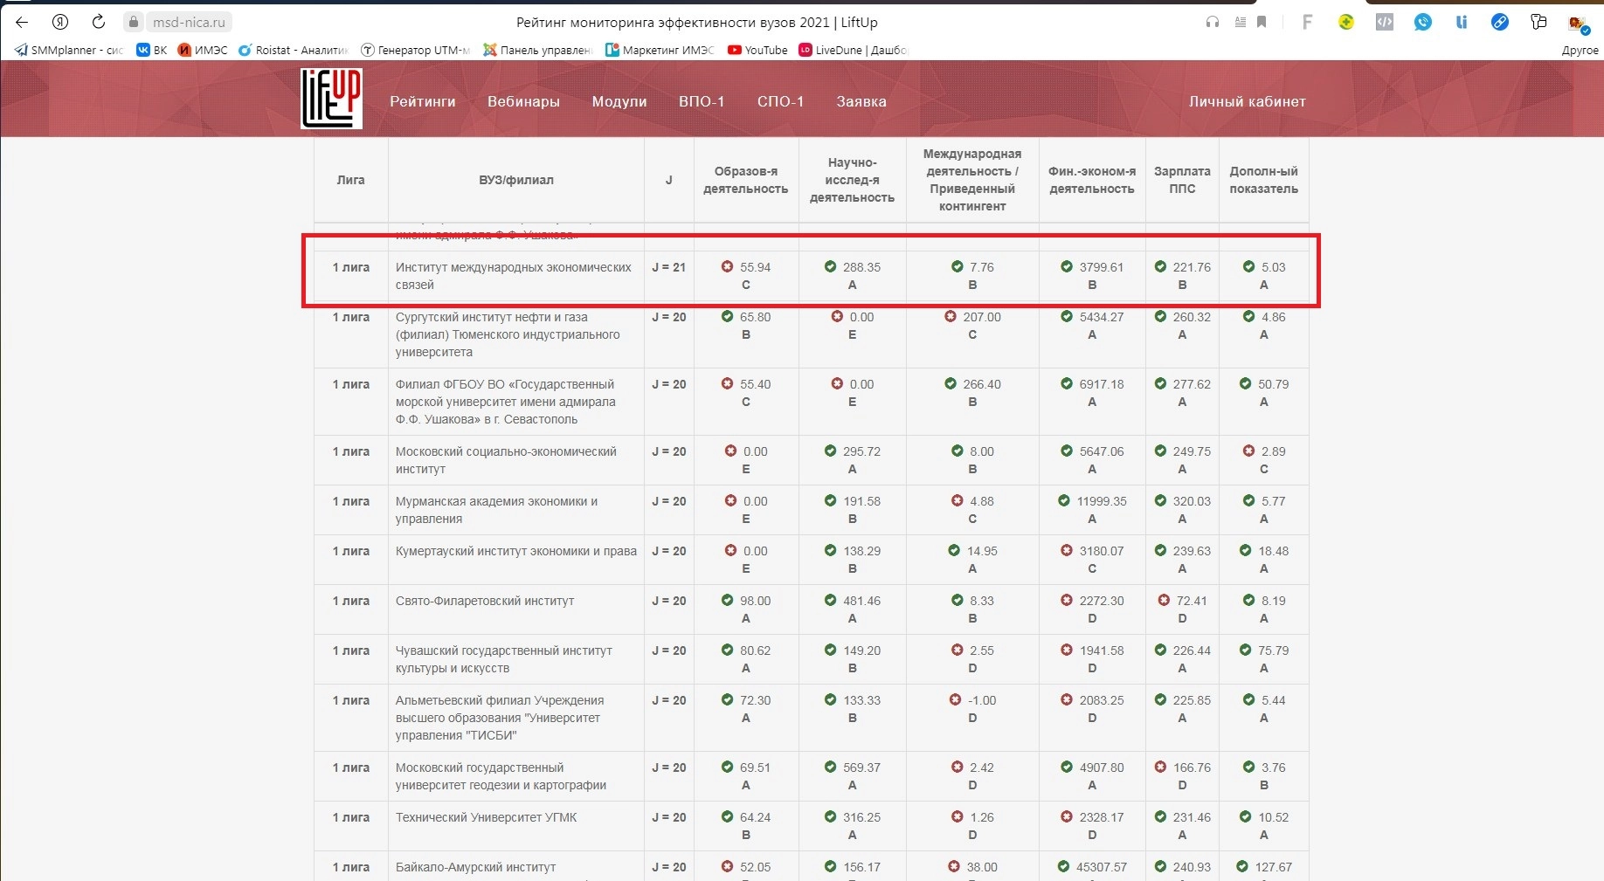Select Сургутский институт нефти и газа name
Viewport: 1604px width, 881px height.
508,334
